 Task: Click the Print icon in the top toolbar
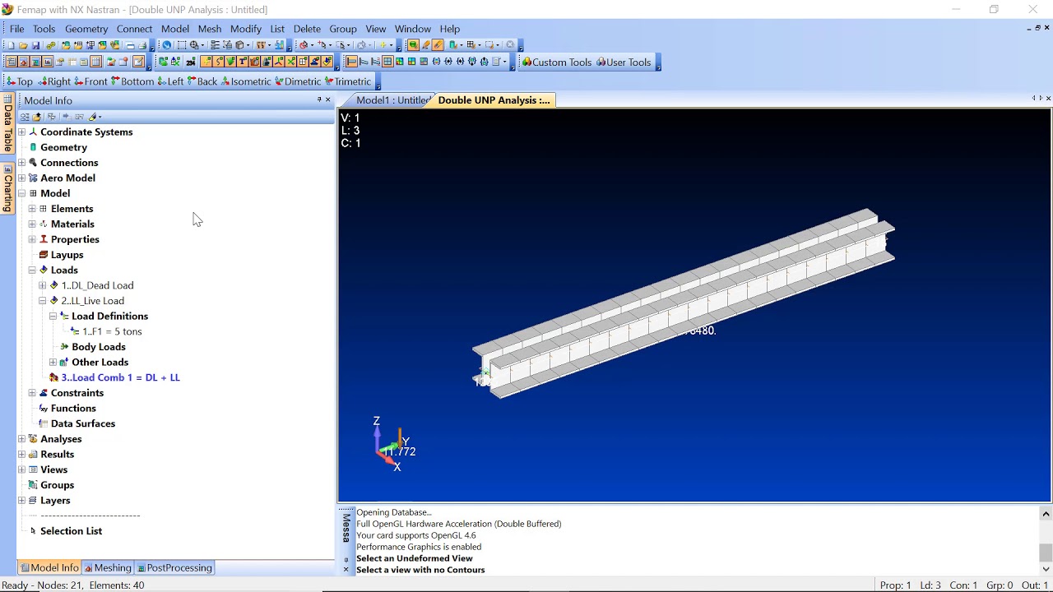coord(142,45)
